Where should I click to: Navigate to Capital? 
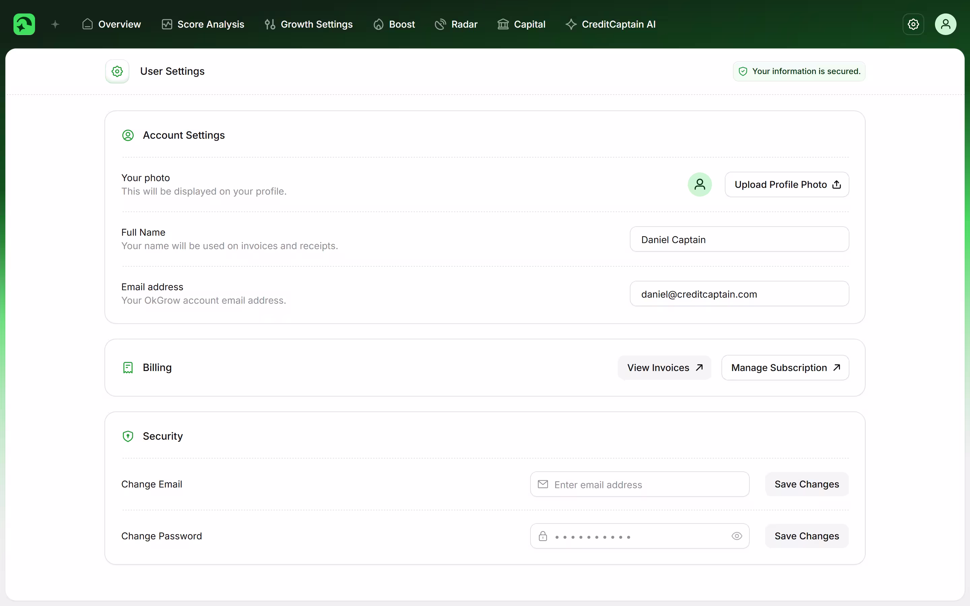pyautogui.click(x=521, y=25)
